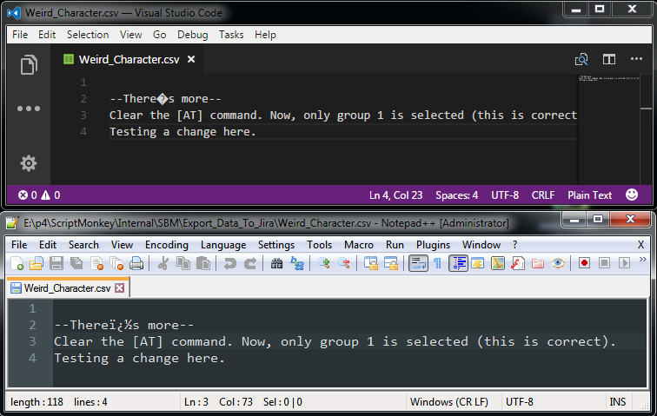Click Zoom Out icon in Notepad++
The width and height of the screenshot is (657, 416).
click(344, 263)
